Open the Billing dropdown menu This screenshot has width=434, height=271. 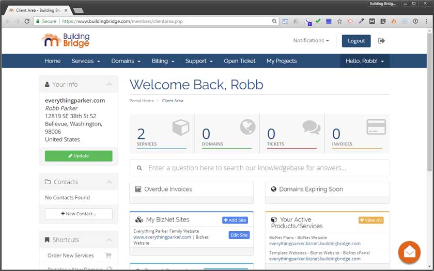coord(163,61)
